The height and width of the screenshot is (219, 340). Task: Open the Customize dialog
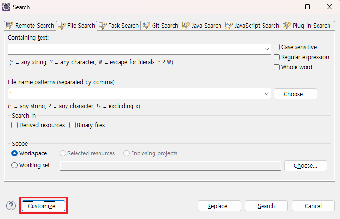tap(44, 206)
